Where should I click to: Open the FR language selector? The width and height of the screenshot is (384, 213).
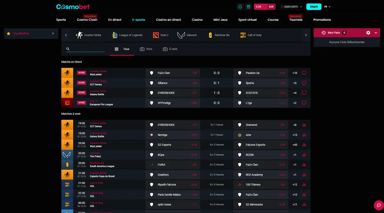pos(327,6)
